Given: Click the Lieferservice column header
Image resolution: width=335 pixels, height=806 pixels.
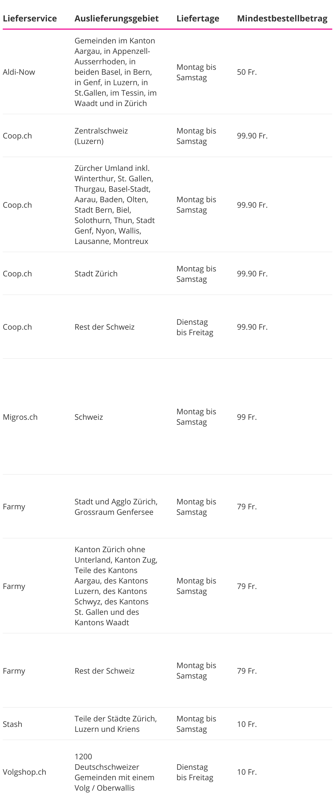Looking at the screenshot, I should (30, 18).
